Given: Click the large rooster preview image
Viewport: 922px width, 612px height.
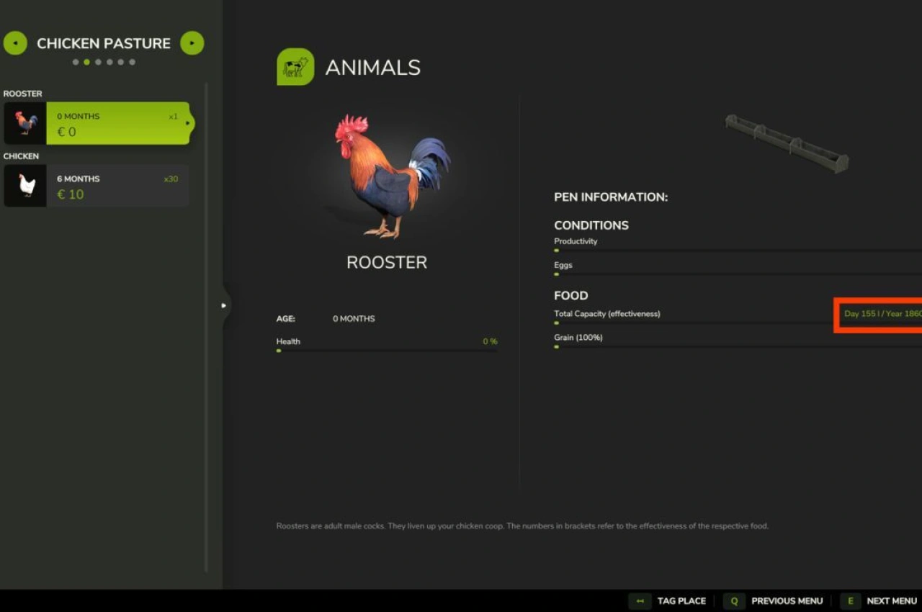Looking at the screenshot, I should pos(390,176).
